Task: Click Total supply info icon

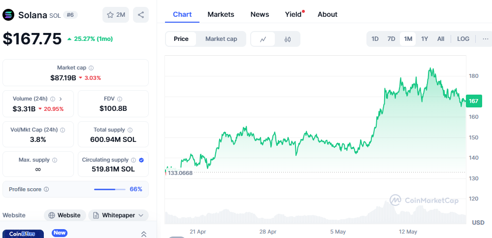Action: point(130,130)
